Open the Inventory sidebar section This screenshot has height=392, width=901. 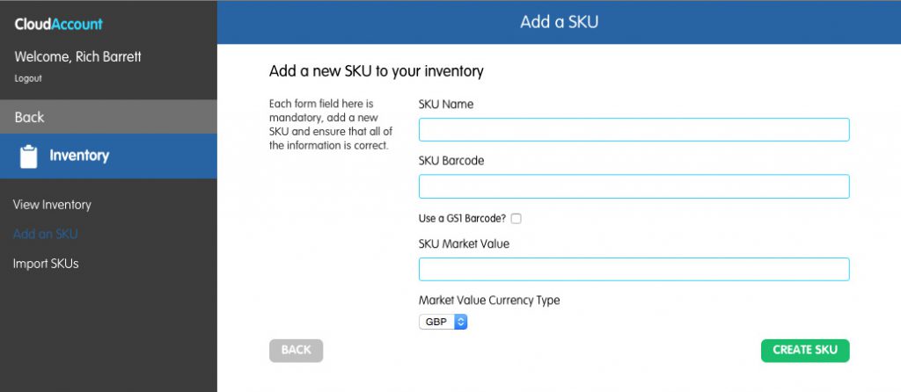tap(108, 156)
